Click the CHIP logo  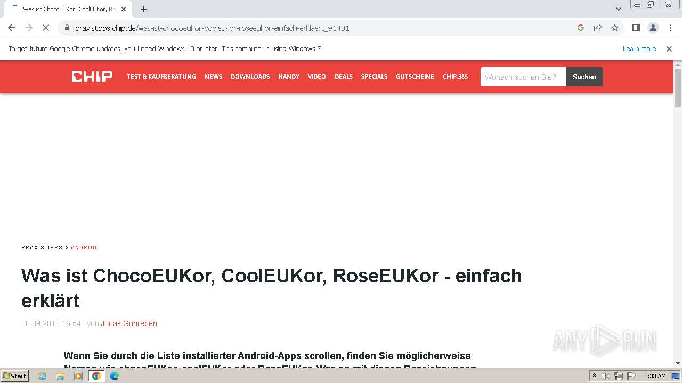coord(92,77)
